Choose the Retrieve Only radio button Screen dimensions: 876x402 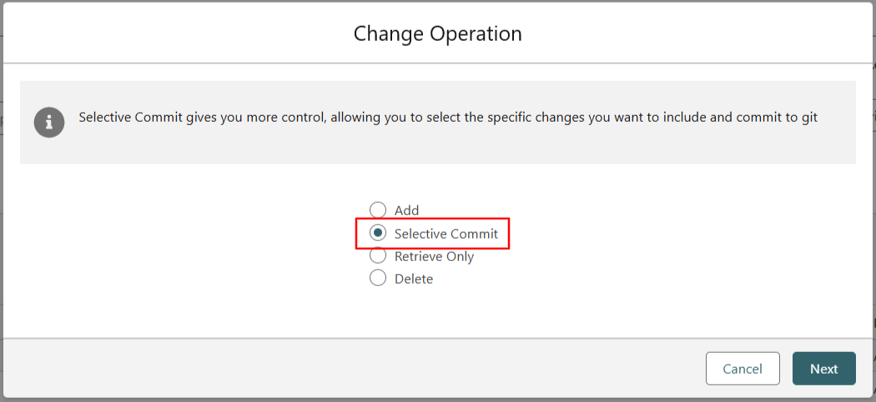pos(378,256)
